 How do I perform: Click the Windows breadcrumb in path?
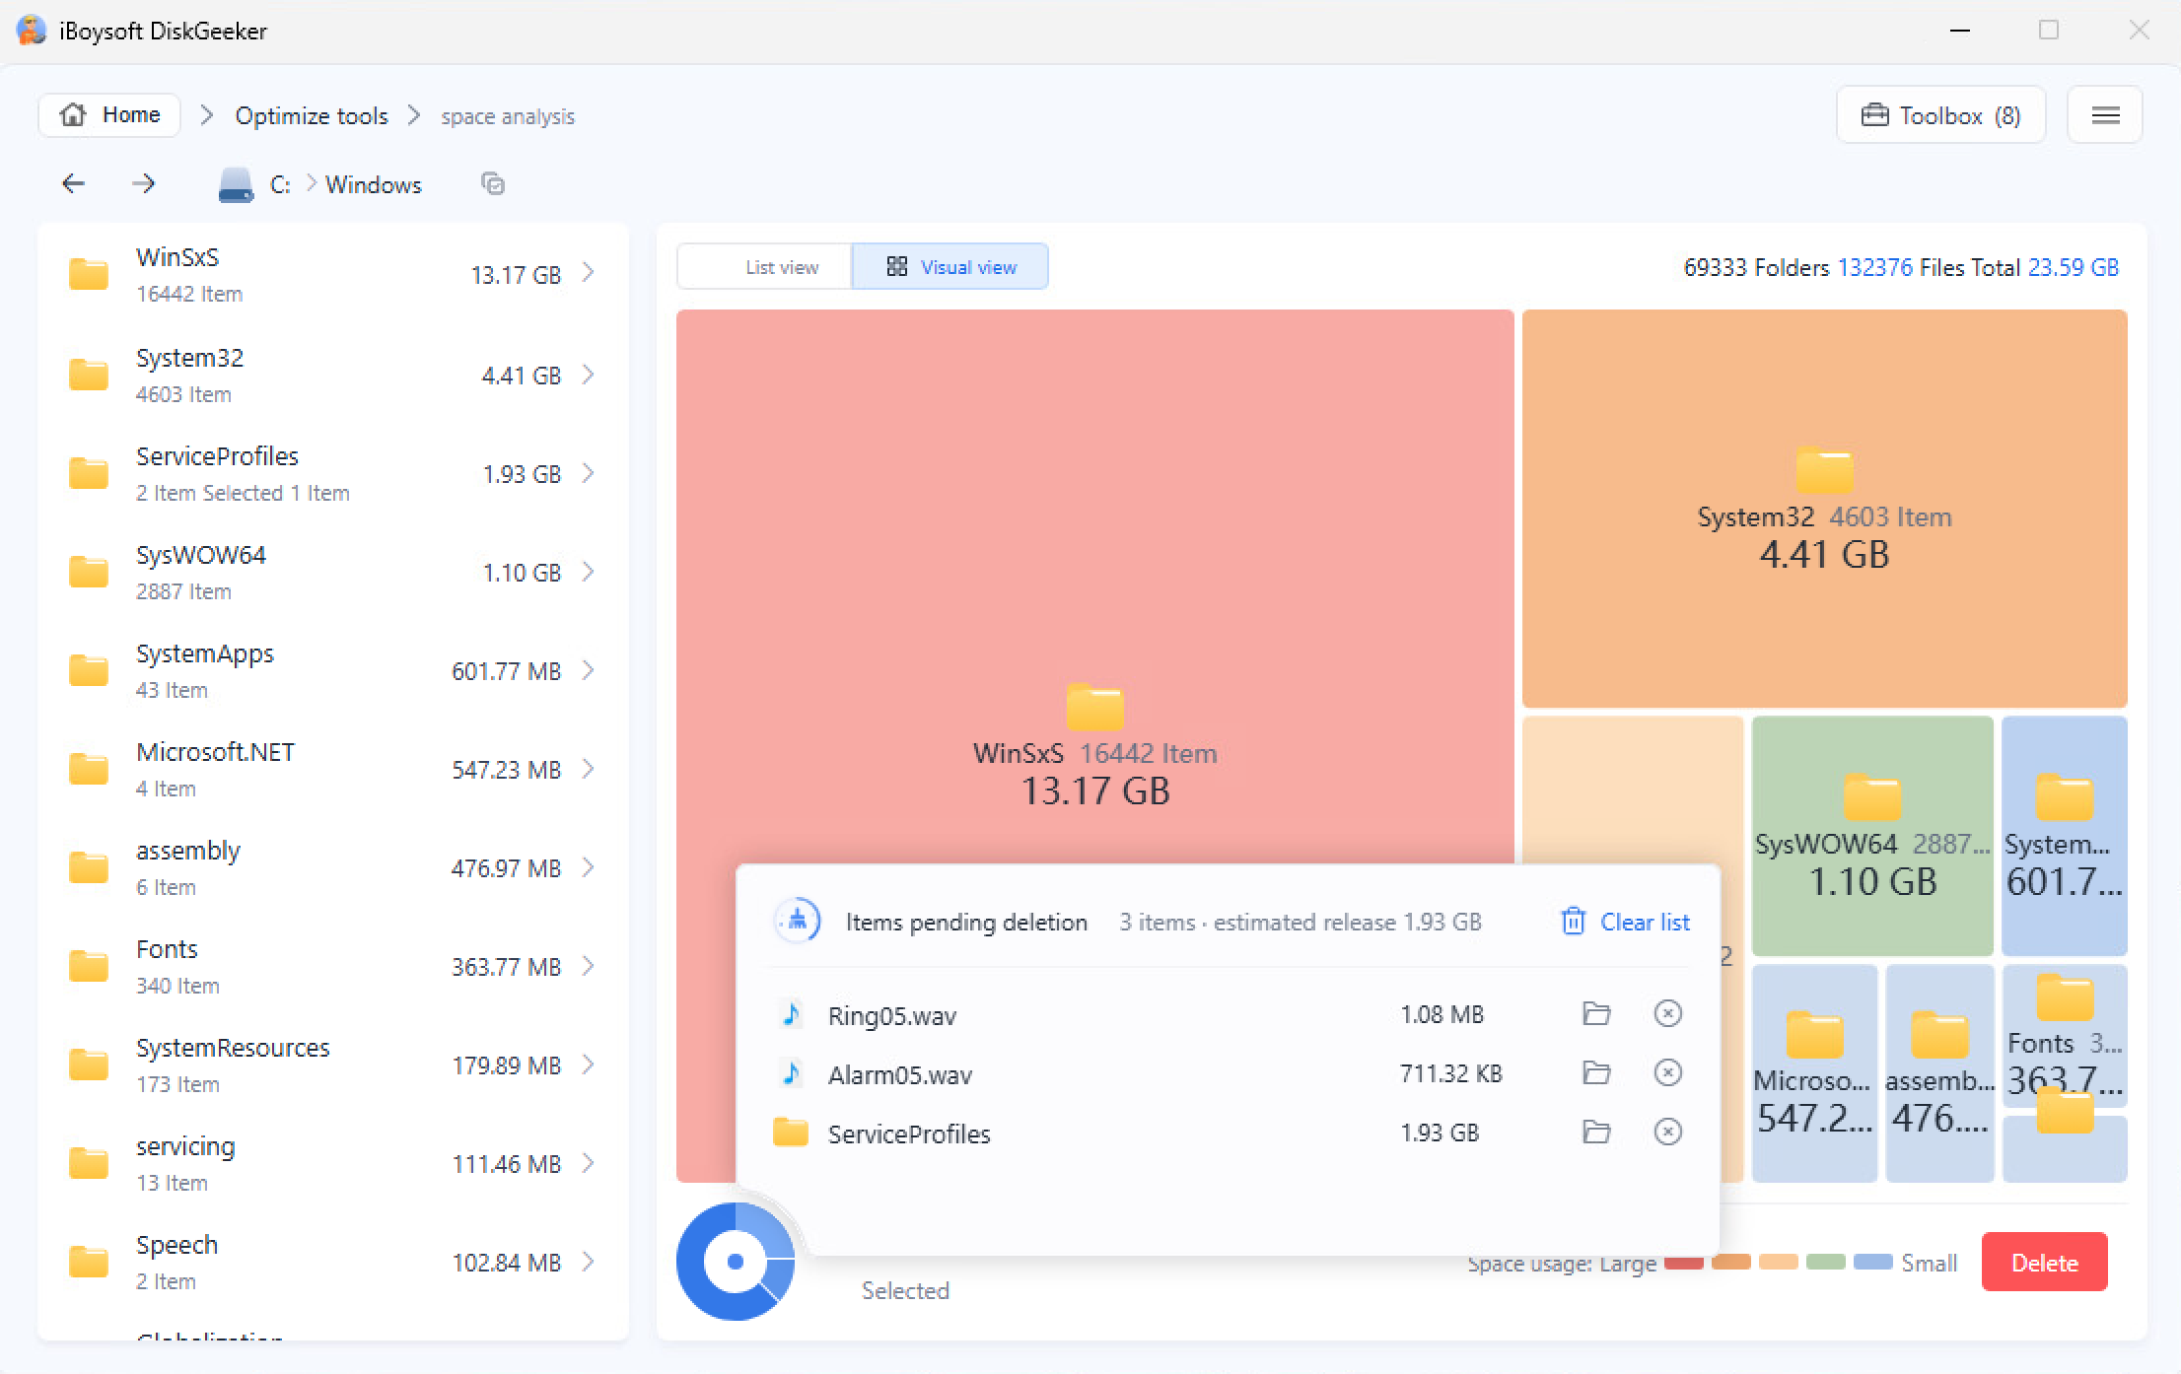[374, 184]
